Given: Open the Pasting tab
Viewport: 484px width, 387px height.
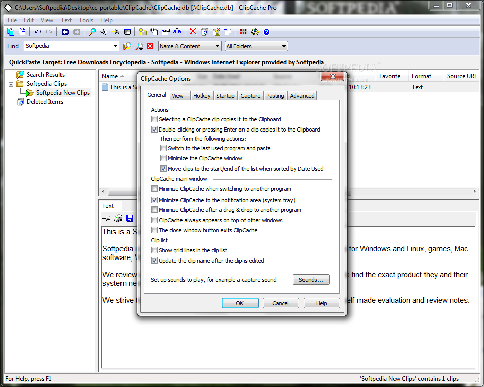Looking at the screenshot, I should coord(275,96).
